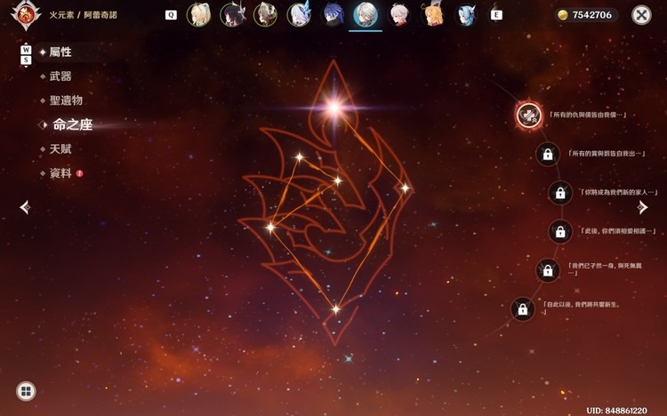
Task: Click the 「我們已孑然一身，與死無異…」 label
Action: click(605, 268)
